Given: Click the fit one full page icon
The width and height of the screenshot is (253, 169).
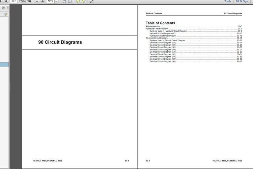Looking at the screenshot, I should 70,1.
